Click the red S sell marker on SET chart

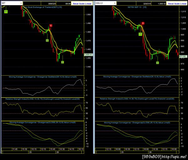51,25
